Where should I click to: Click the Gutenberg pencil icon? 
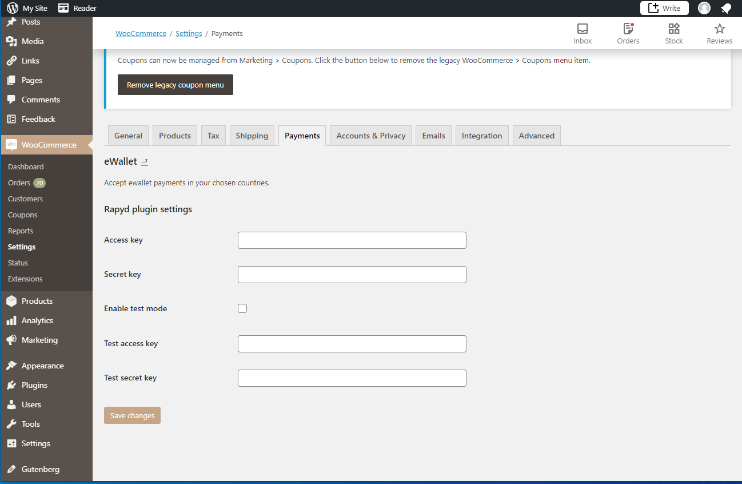click(11, 469)
